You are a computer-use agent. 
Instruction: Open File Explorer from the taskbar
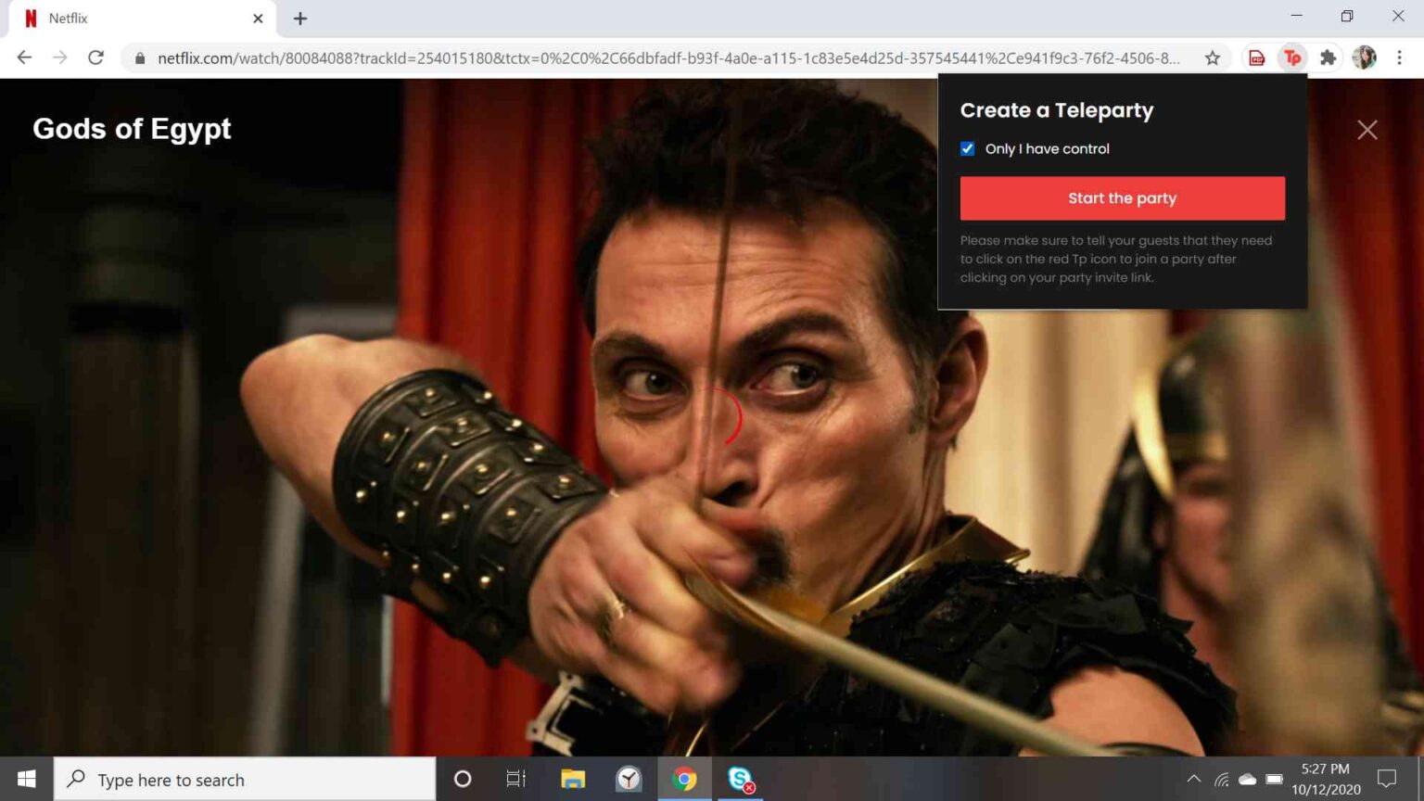pyautogui.click(x=573, y=780)
